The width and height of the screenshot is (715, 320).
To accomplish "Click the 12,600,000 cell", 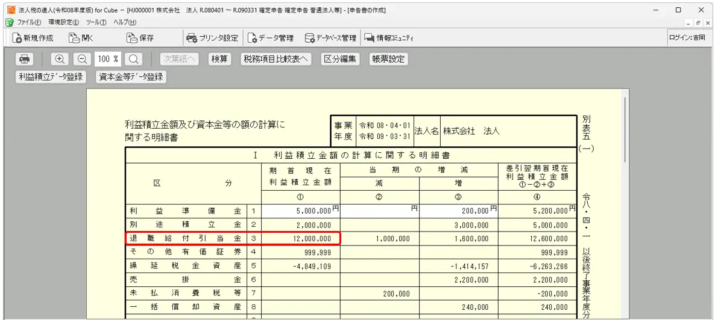I will pos(537,239).
